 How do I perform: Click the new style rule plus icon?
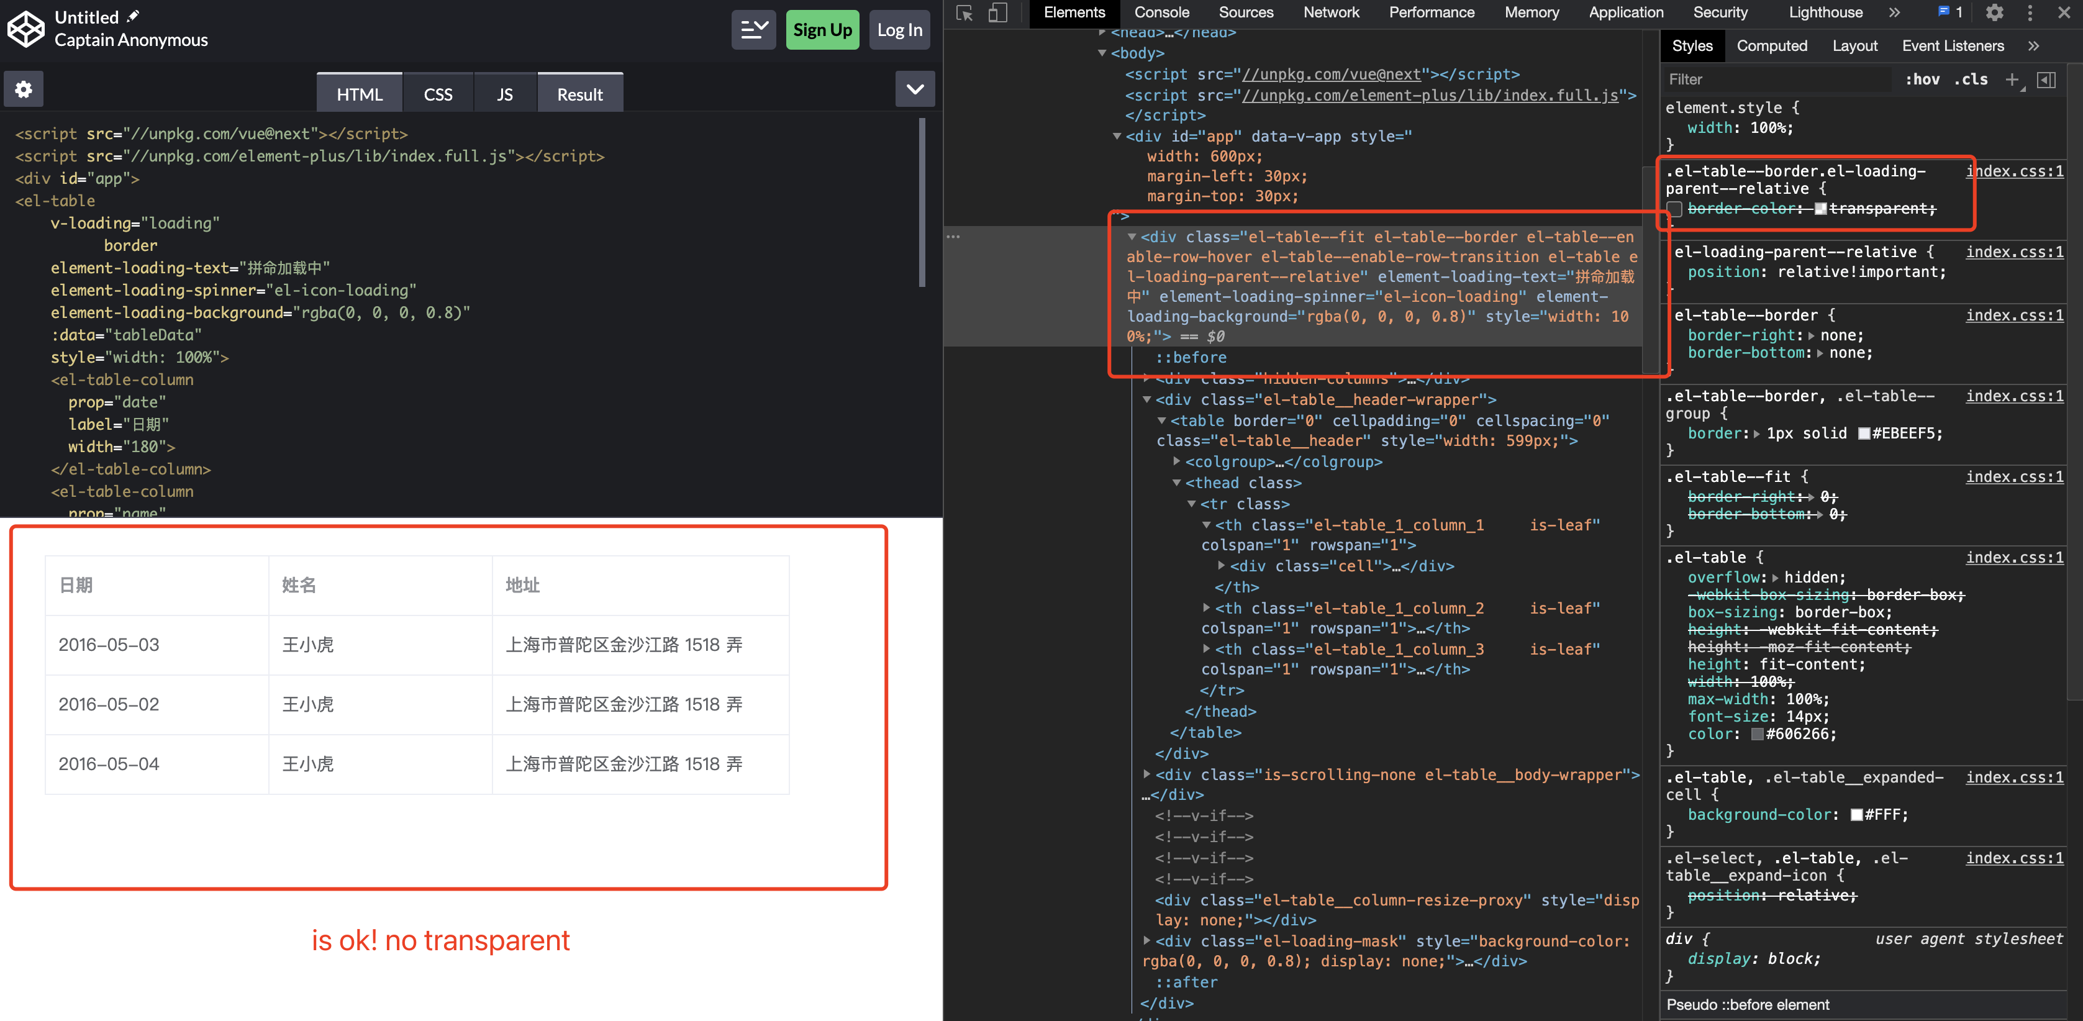(2012, 79)
